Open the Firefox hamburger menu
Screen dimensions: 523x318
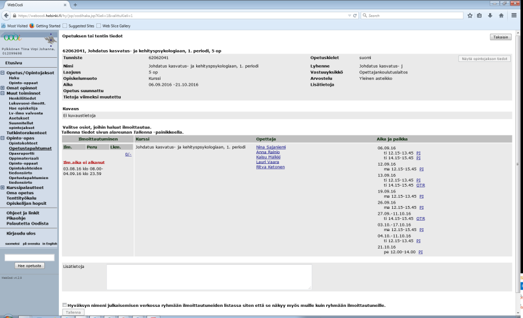(514, 15)
